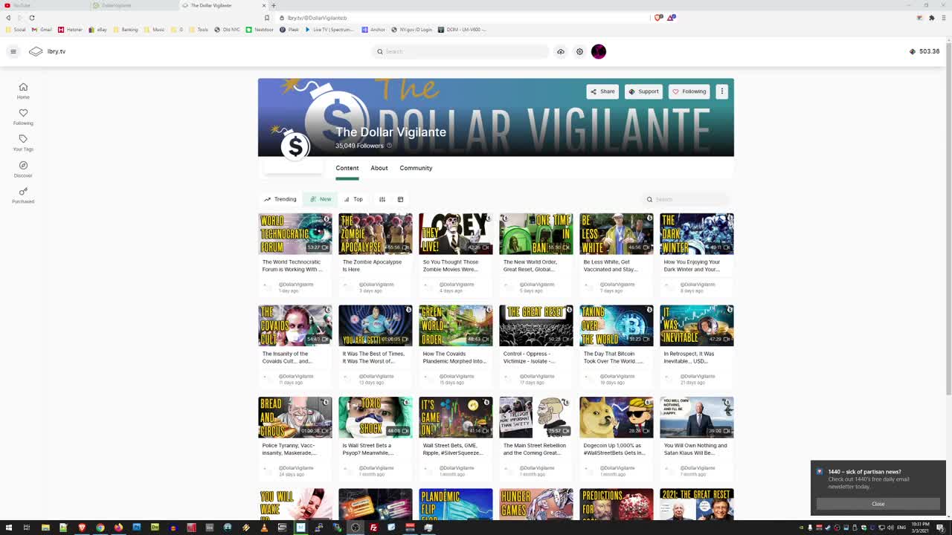Switch to the About tab
The height and width of the screenshot is (535, 952).
click(379, 168)
